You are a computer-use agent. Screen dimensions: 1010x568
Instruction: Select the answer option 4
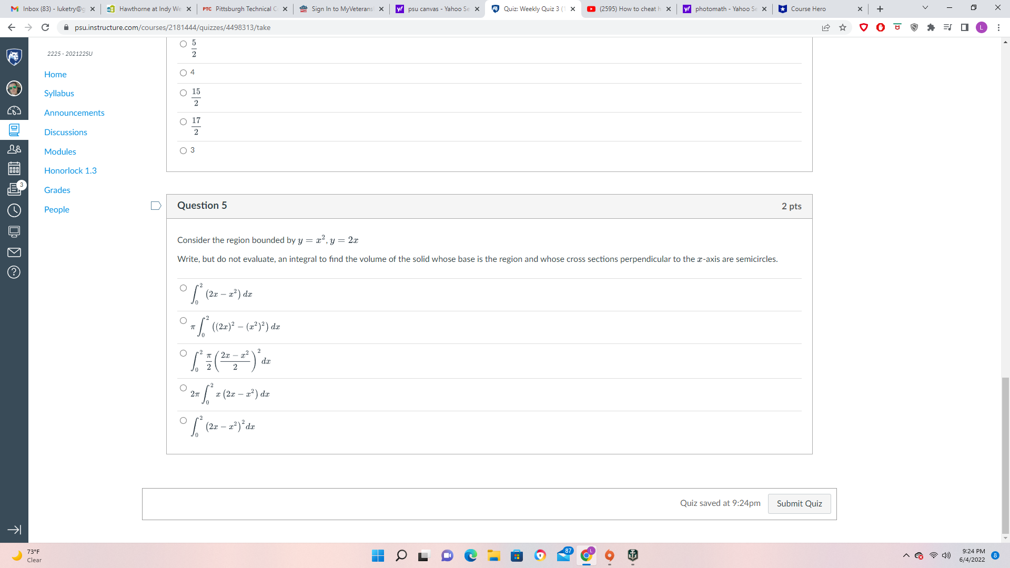click(x=183, y=73)
